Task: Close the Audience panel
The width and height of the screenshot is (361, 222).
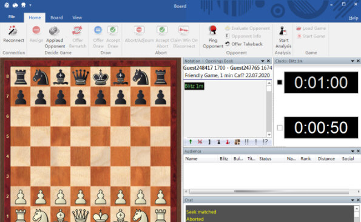Action: [358, 151]
